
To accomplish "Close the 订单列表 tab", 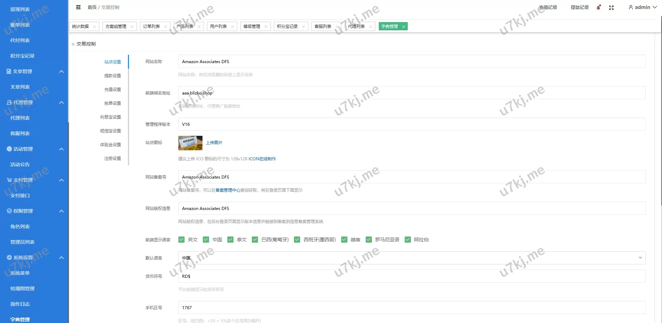I will point(166,27).
